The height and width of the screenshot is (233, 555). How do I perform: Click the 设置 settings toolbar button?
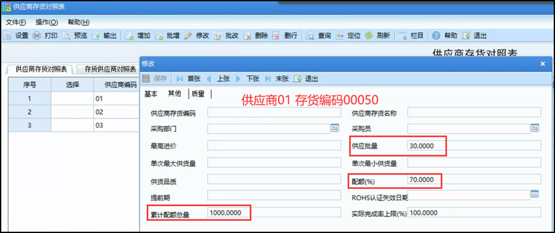coord(16,36)
